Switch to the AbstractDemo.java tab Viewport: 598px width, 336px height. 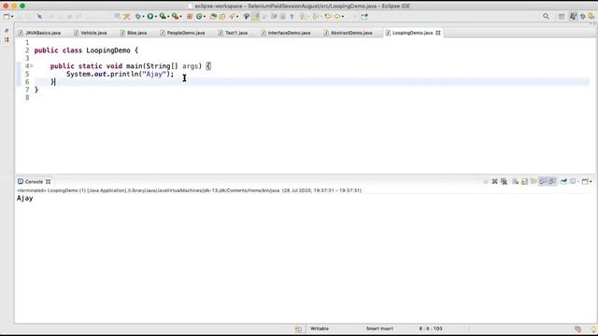pos(348,33)
